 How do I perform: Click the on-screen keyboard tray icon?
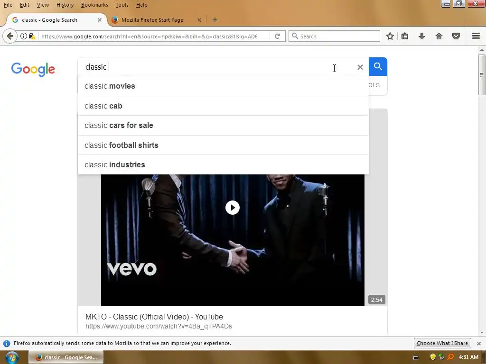(416, 357)
